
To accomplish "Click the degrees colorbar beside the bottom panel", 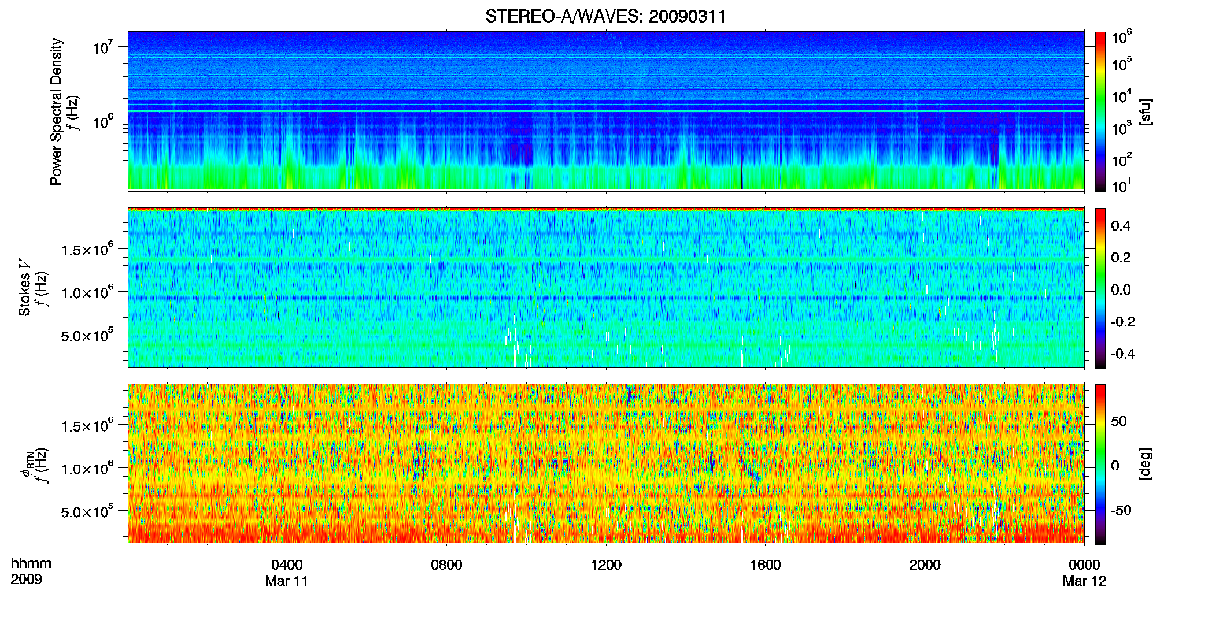I will 1100,464.
